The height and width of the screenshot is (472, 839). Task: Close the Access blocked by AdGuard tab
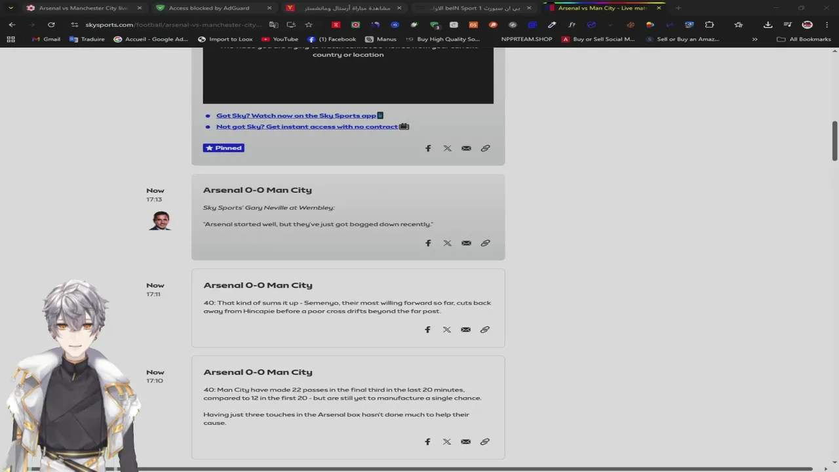click(x=269, y=8)
